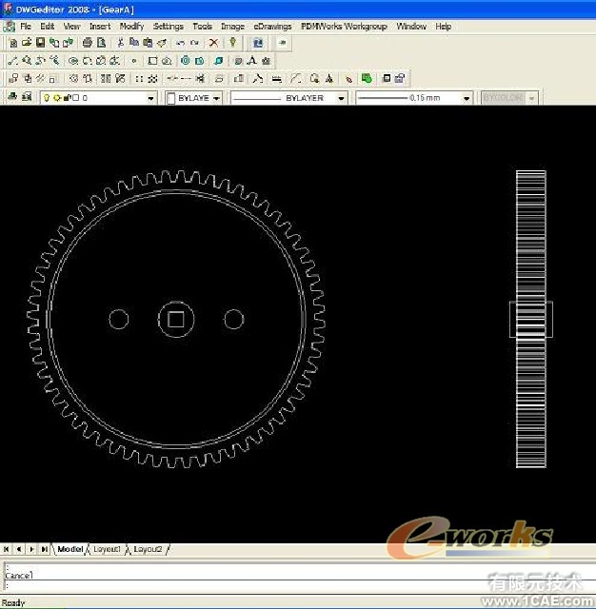Screen dimensions: 596x609
Task: Switch to the Layout1 tab
Action: click(x=107, y=549)
